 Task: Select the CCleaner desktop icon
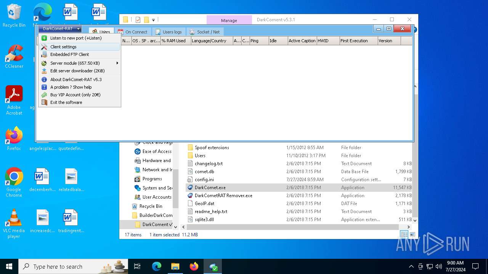(x=14, y=57)
